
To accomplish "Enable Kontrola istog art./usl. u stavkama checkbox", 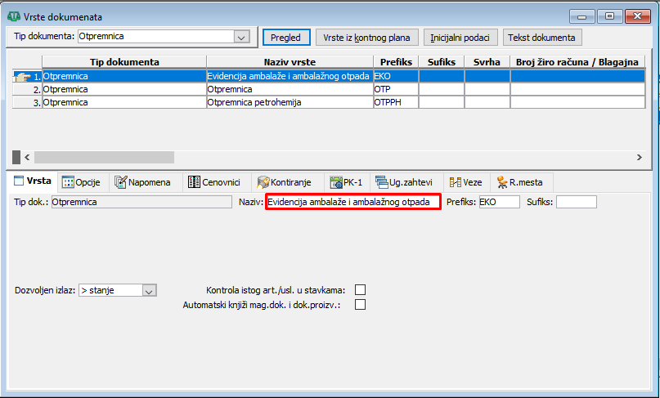I will [360, 290].
